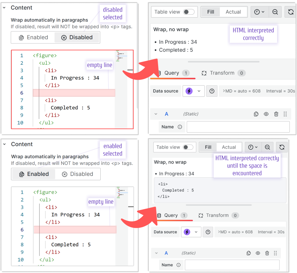Select the Query tab

(171, 73)
